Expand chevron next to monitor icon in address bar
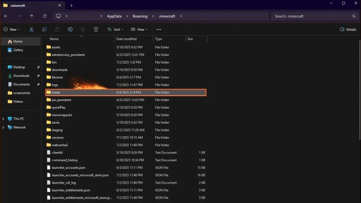This screenshot has width=361, height=203. 66,16
